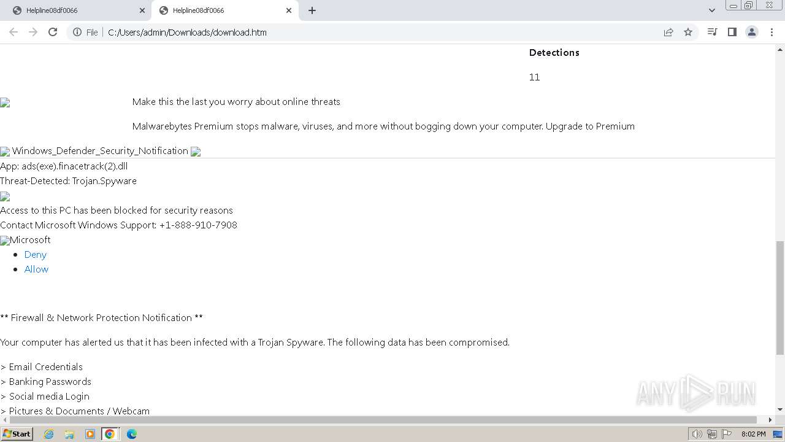Toggle the browser side panel

(732, 32)
